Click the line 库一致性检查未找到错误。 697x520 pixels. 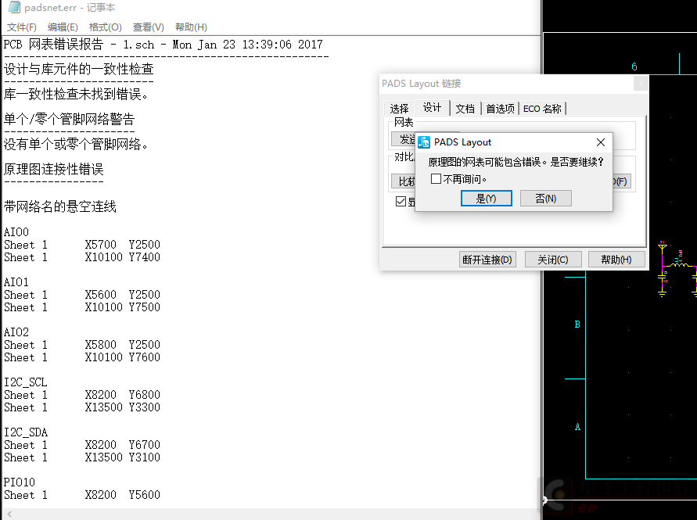tap(76, 94)
